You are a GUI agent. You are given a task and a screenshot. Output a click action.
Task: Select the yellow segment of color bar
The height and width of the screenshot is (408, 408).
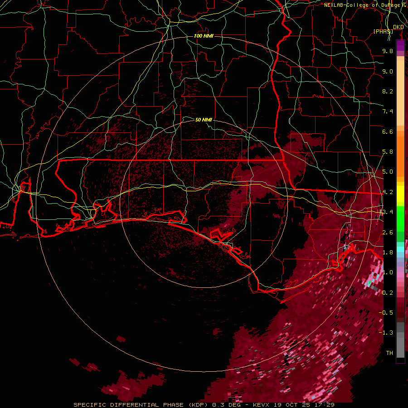tap(400, 194)
